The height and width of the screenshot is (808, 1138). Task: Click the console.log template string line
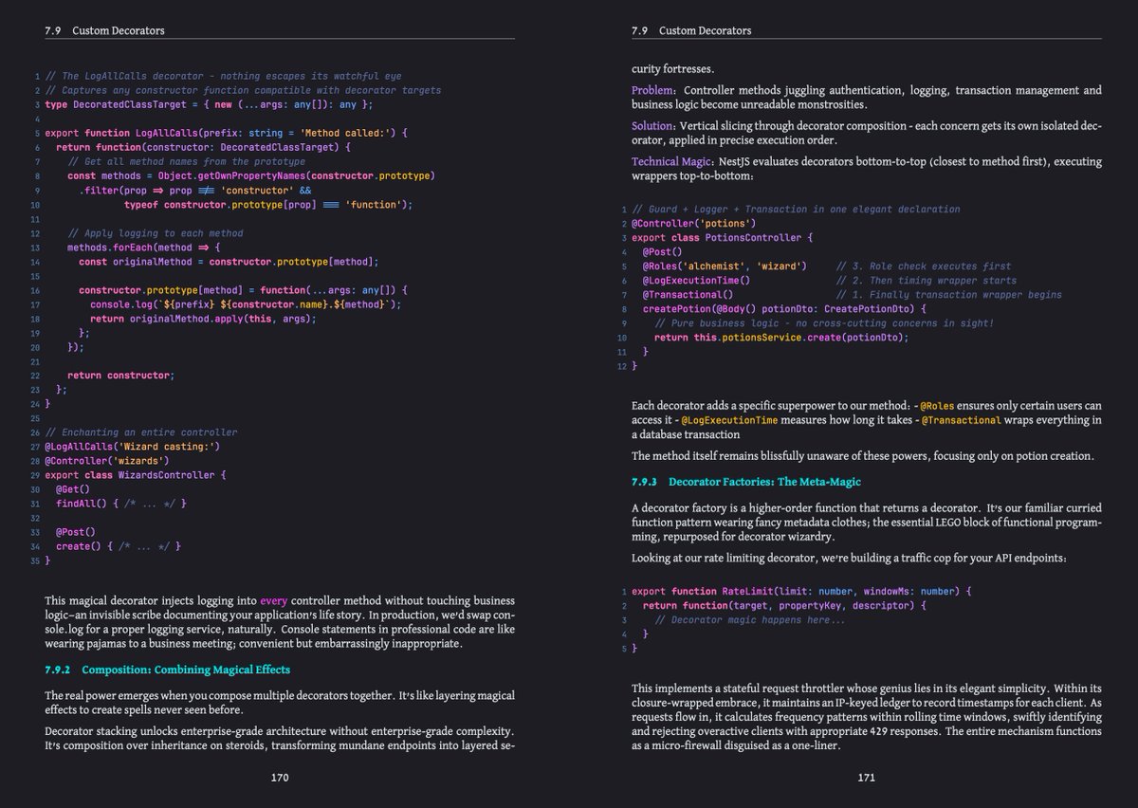(246, 303)
